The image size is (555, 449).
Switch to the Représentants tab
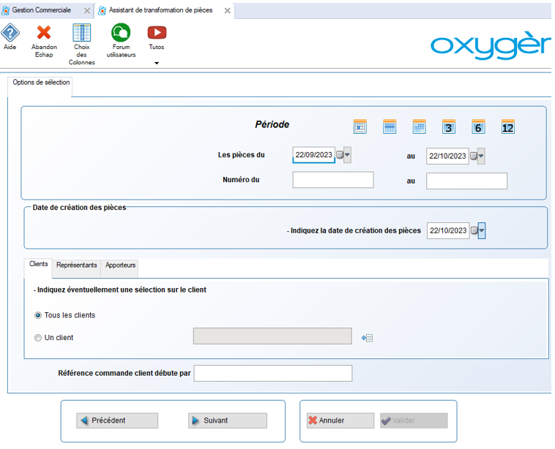(x=76, y=265)
